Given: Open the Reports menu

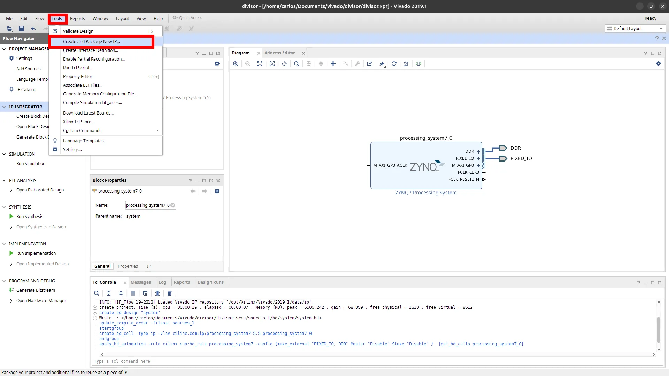Looking at the screenshot, I should click(x=77, y=19).
